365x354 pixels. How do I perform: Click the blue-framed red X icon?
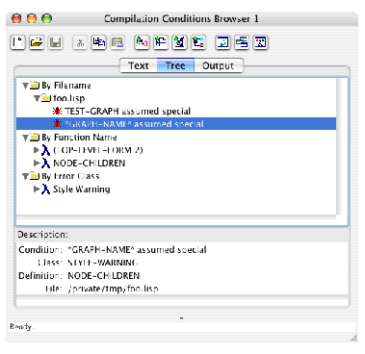261,42
